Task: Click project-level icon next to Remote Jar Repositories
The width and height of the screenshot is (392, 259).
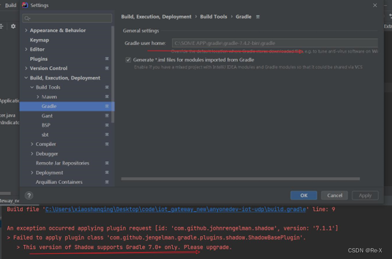Action: tap(107, 163)
